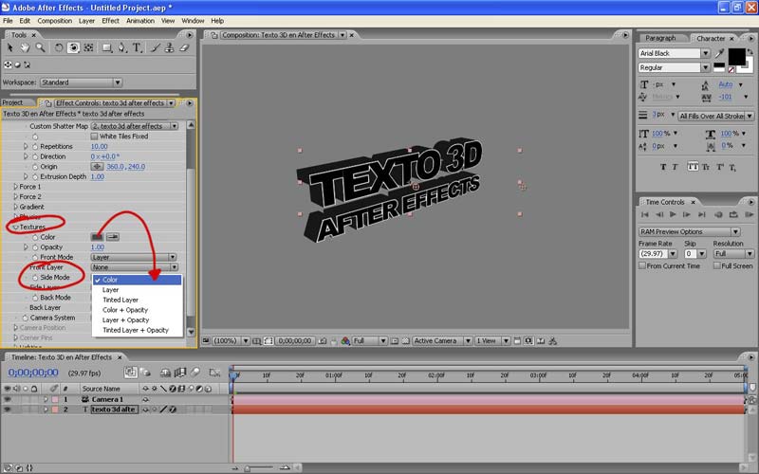759x474 pixels.
Task: Hide the texto 3d afte layer
Action: pos(8,410)
